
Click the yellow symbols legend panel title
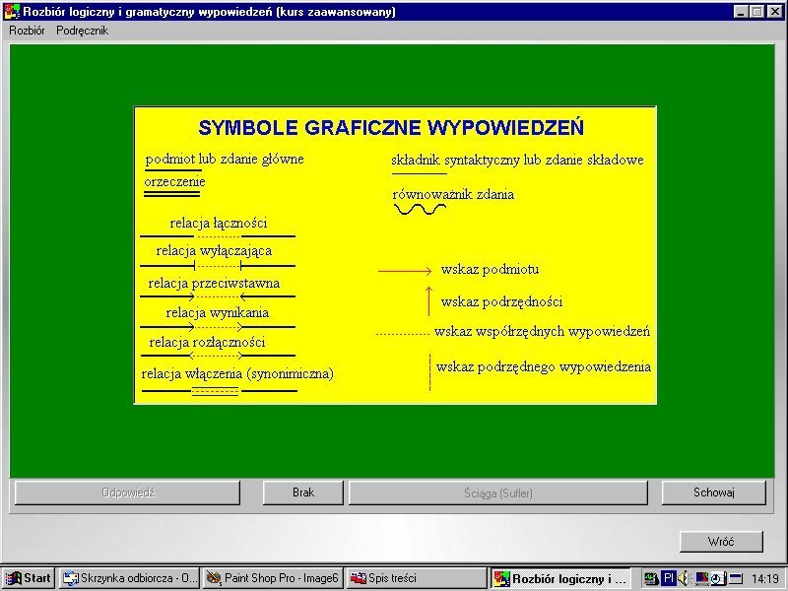391,128
